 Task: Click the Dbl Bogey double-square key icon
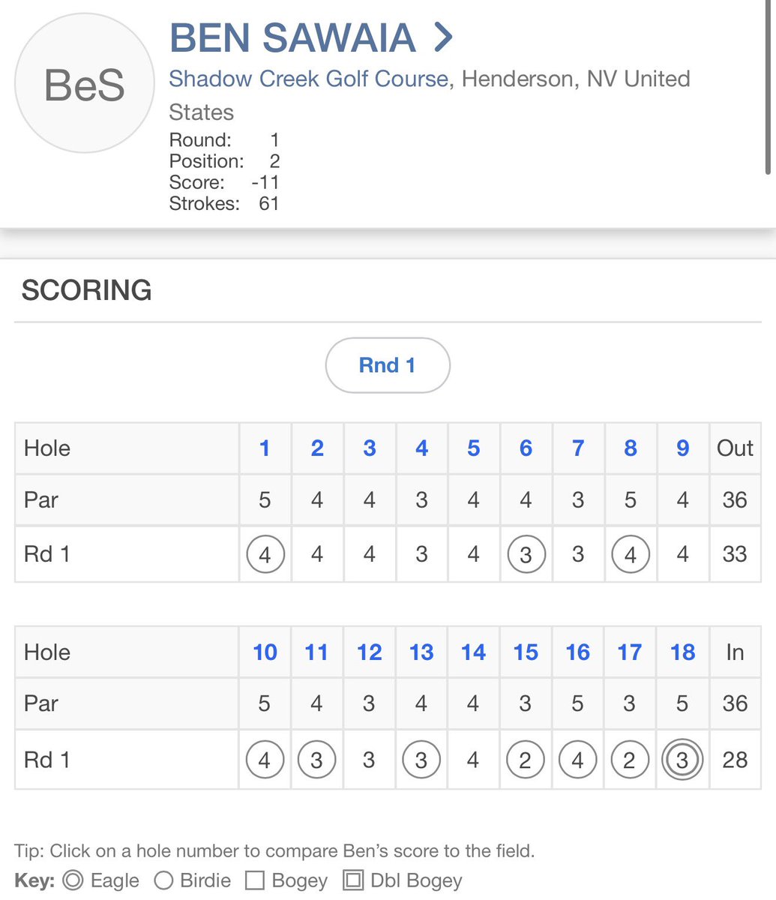click(x=353, y=880)
